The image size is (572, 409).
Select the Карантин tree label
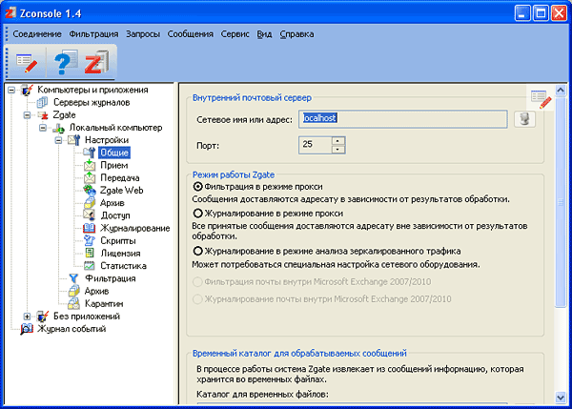[x=104, y=303]
